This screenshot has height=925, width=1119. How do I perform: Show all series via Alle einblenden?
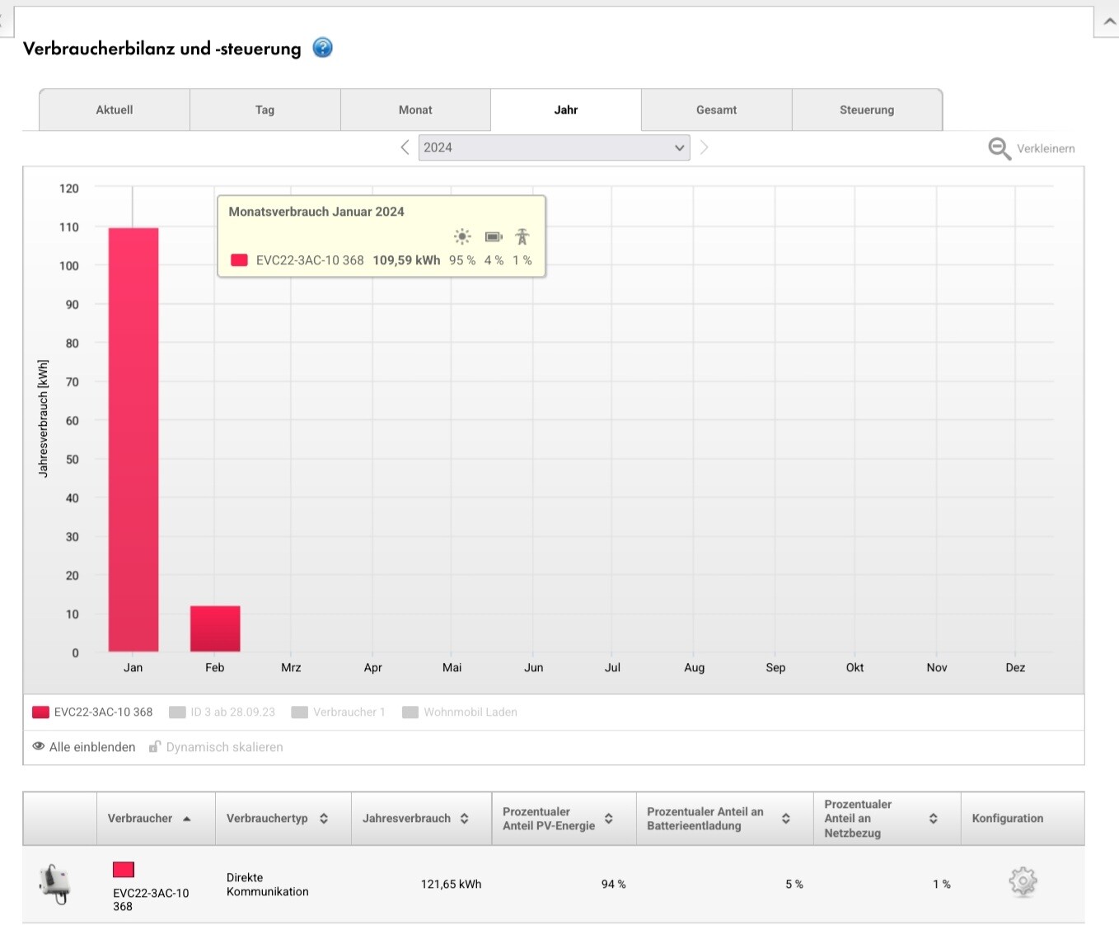point(84,747)
